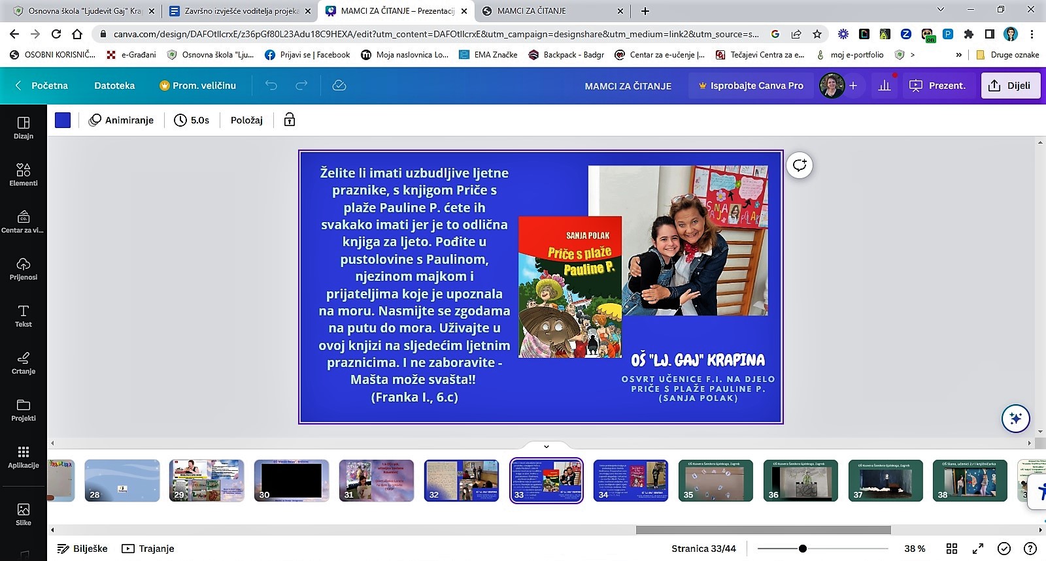Open the Tekst panel
This screenshot has height=561, width=1046.
[24, 315]
